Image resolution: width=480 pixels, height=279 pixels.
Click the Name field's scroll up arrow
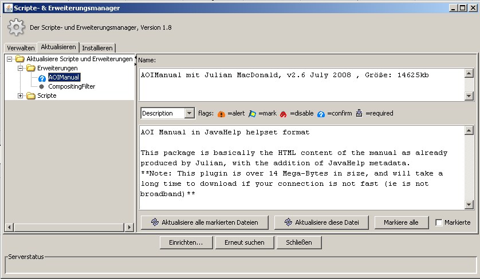point(469,73)
